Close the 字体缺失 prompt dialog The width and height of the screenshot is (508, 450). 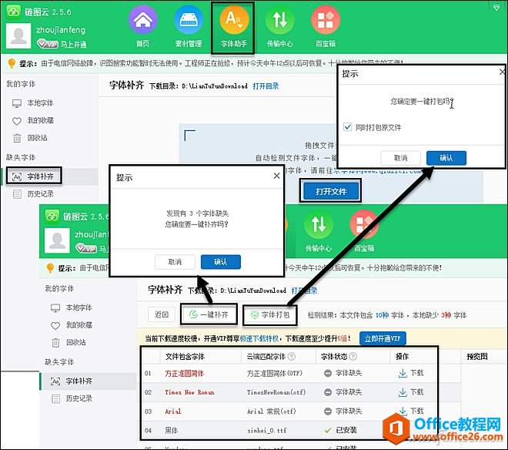276,176
